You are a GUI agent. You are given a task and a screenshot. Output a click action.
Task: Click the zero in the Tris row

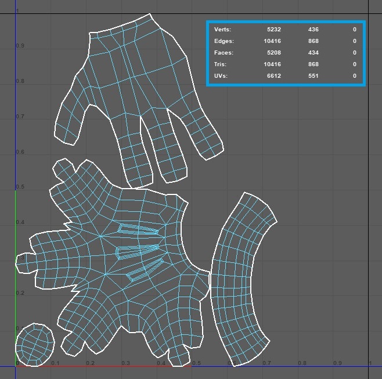pyautogui.click(x=355, y=64)
